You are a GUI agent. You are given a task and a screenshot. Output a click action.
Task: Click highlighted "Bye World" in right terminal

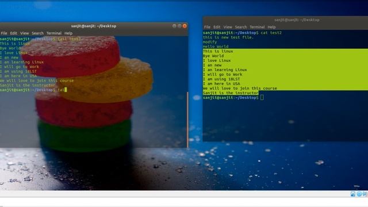(213, 56)
